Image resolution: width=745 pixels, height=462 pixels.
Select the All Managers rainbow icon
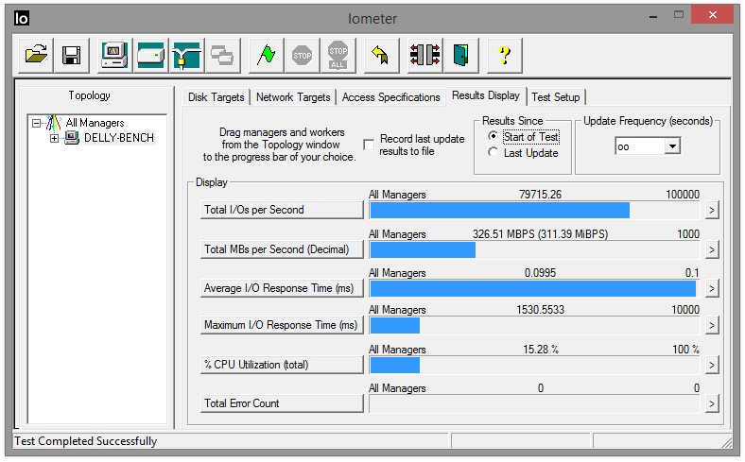click(54, 123)
